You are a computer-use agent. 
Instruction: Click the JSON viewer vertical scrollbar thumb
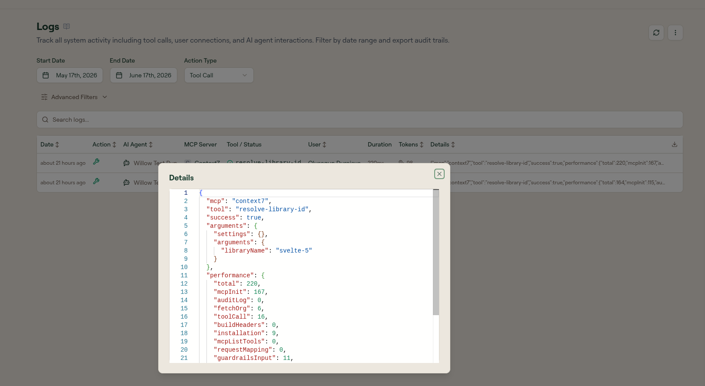pyautogui.click(x=436, y=252)
